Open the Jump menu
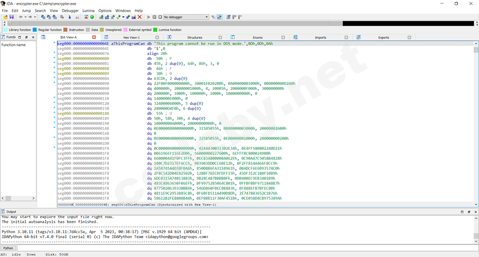Screen dimensions: 479x257 click(x=26, y=10)
